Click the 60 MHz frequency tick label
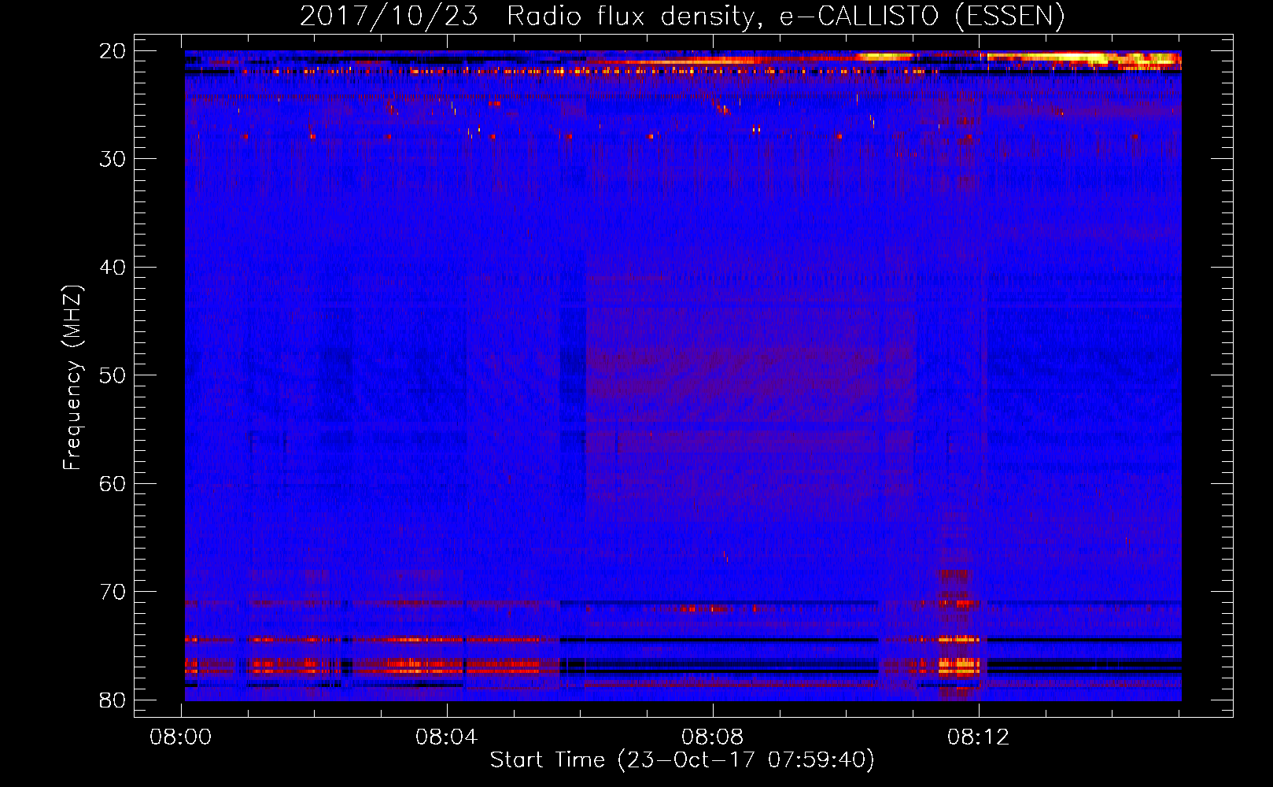Screen dimensions: 1273x787 click(x=113, y=484)
